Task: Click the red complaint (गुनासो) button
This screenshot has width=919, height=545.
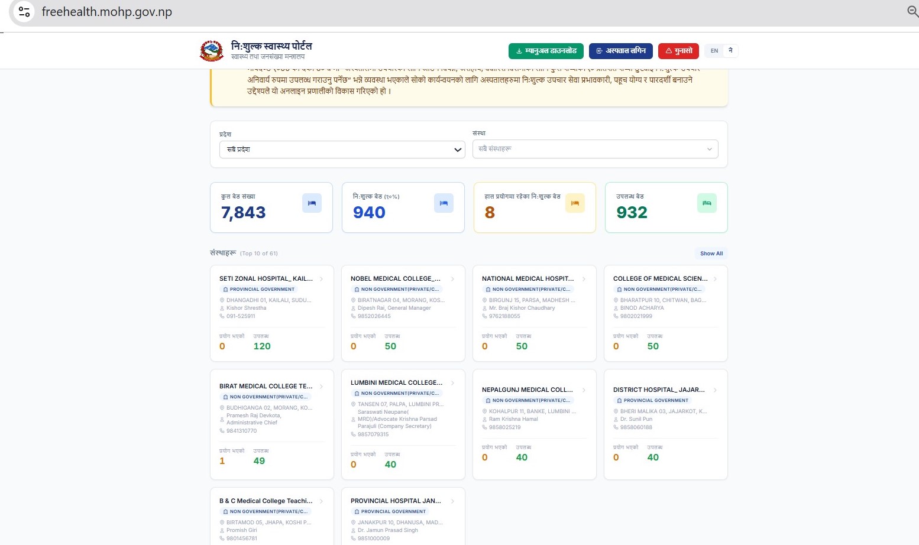Action: [678, 51]
